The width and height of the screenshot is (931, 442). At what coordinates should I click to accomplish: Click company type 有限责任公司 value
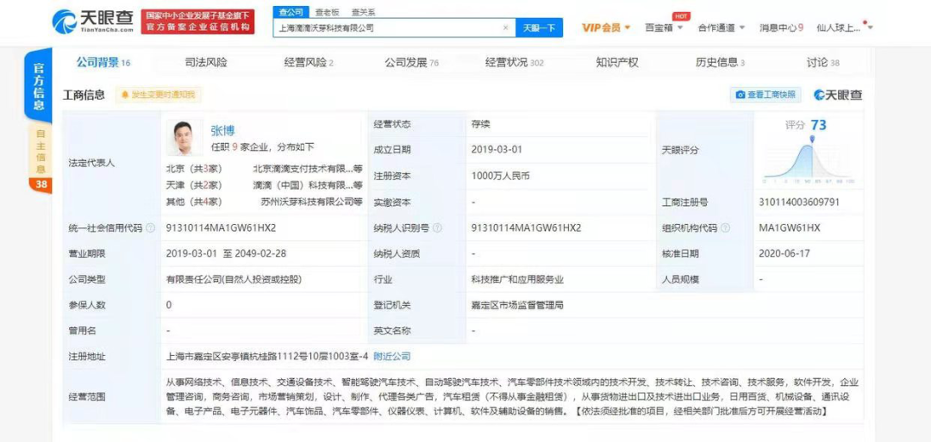point(234,279)
